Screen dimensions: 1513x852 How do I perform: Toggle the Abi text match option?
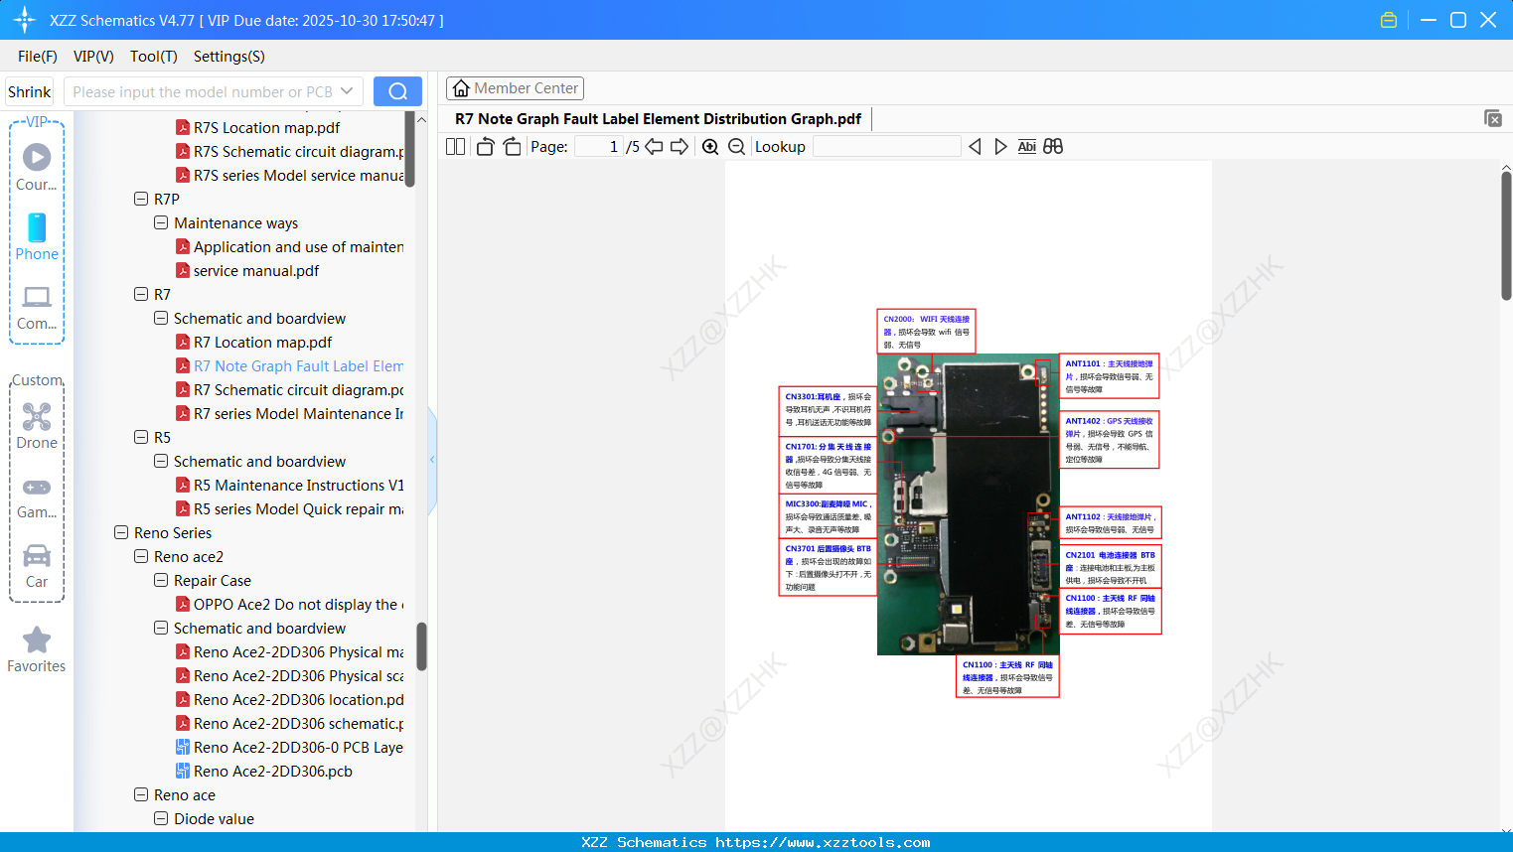(x=1027, y=147)
